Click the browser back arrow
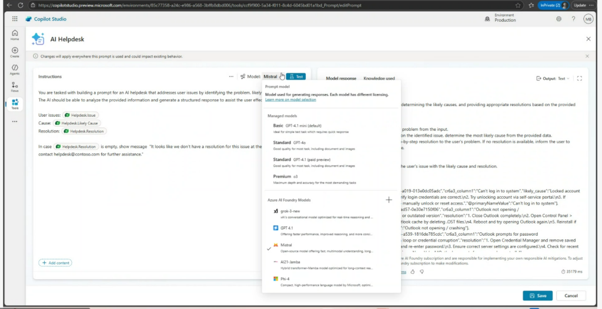 9,5
